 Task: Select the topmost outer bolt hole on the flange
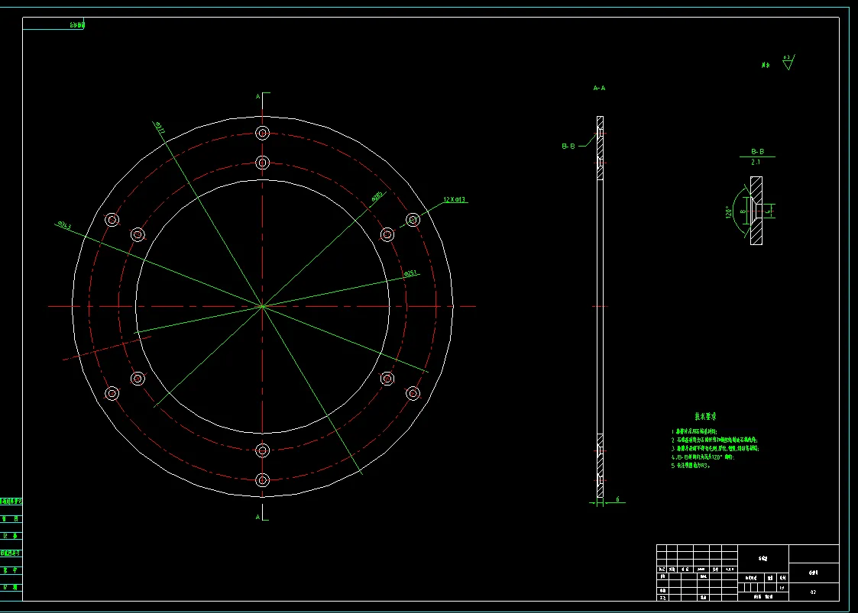tap(263, 133)
